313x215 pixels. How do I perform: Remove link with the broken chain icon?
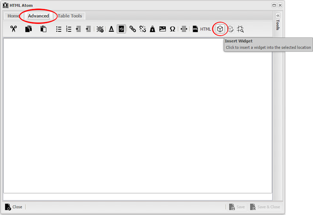143,29
